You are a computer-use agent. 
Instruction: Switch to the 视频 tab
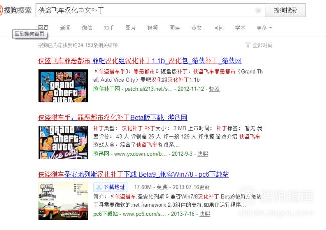(x=152, y=28)
